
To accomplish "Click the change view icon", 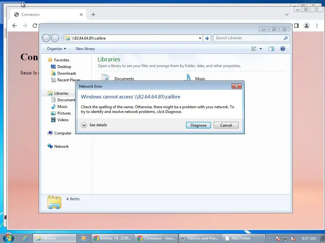I will (x=254, y=49).
